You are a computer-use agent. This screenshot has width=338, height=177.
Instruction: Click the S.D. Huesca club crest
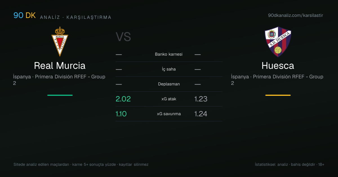pos(278,42)
